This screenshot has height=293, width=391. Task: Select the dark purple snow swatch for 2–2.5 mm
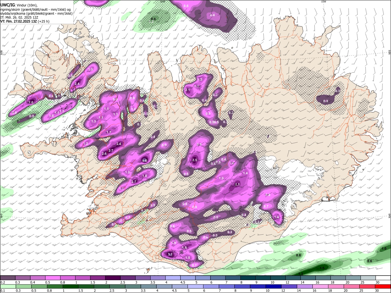point(113,278)
